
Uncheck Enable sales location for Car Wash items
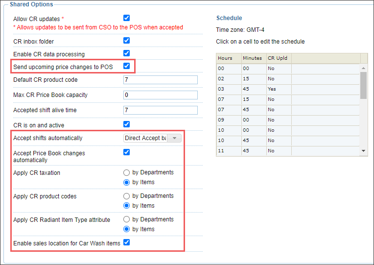(126, 242)
